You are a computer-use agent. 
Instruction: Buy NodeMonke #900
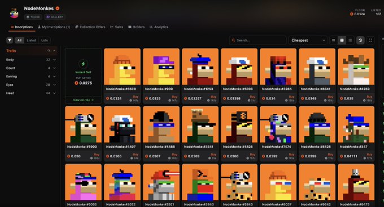(174, 97)
